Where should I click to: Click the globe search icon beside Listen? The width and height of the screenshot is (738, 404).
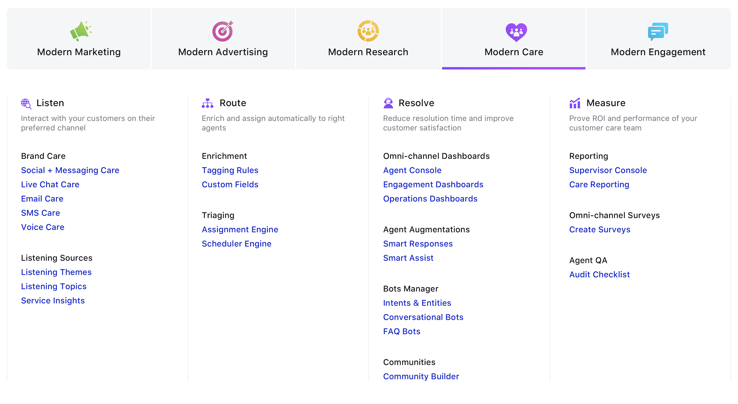click(26, 103)
